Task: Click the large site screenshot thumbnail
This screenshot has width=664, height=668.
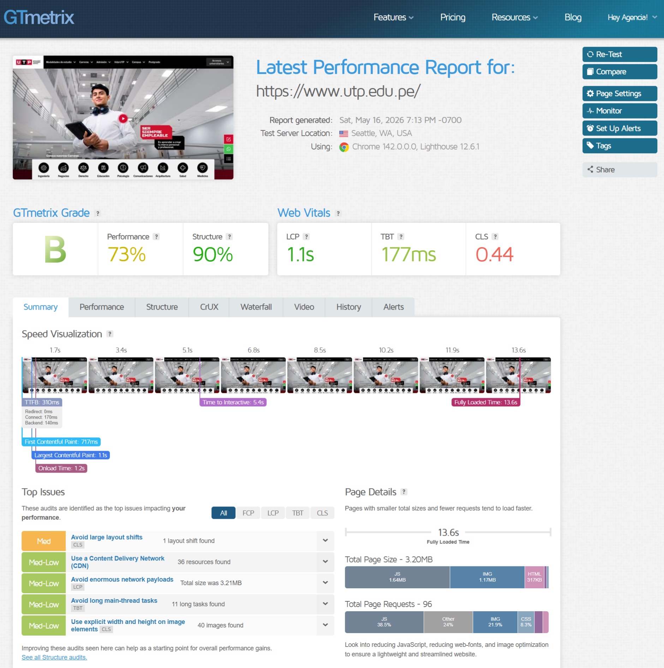Action: (x=123, y=117)
